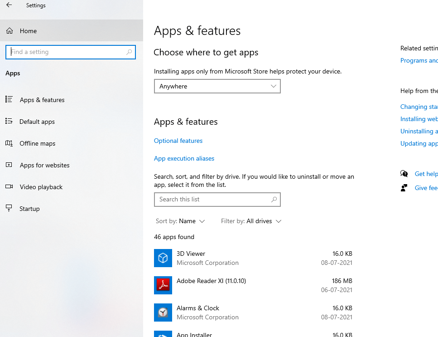Click the Alarms & Clock app icon
The height and width of the screenshot is (337, 438).
(163, 313)
